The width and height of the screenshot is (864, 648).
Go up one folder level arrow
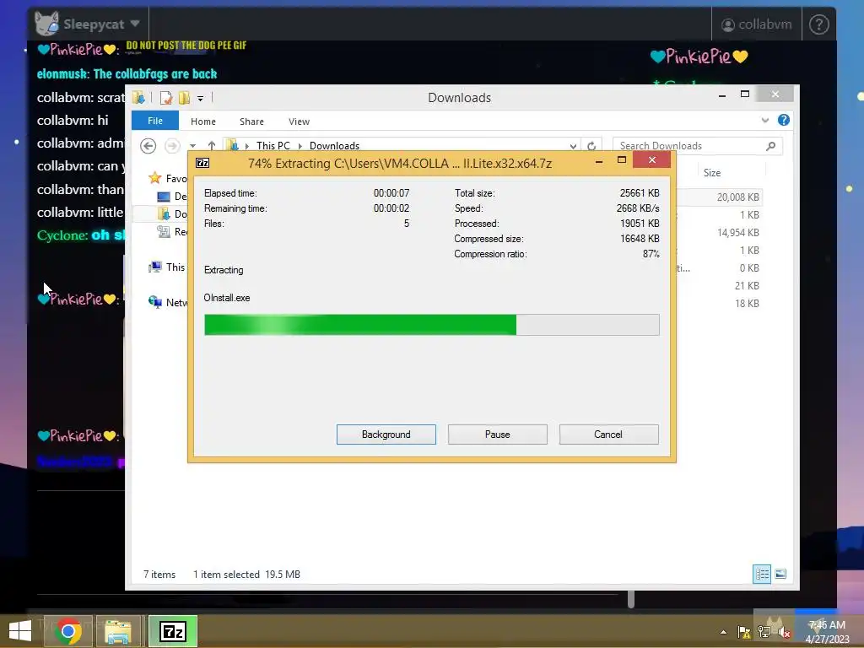tap(212, 145)
